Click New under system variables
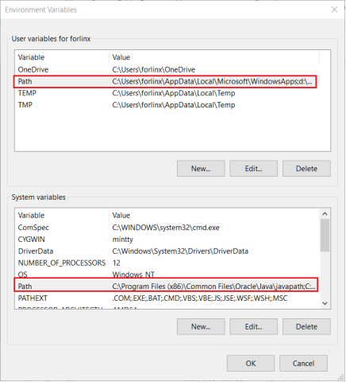 click(201, 326)
